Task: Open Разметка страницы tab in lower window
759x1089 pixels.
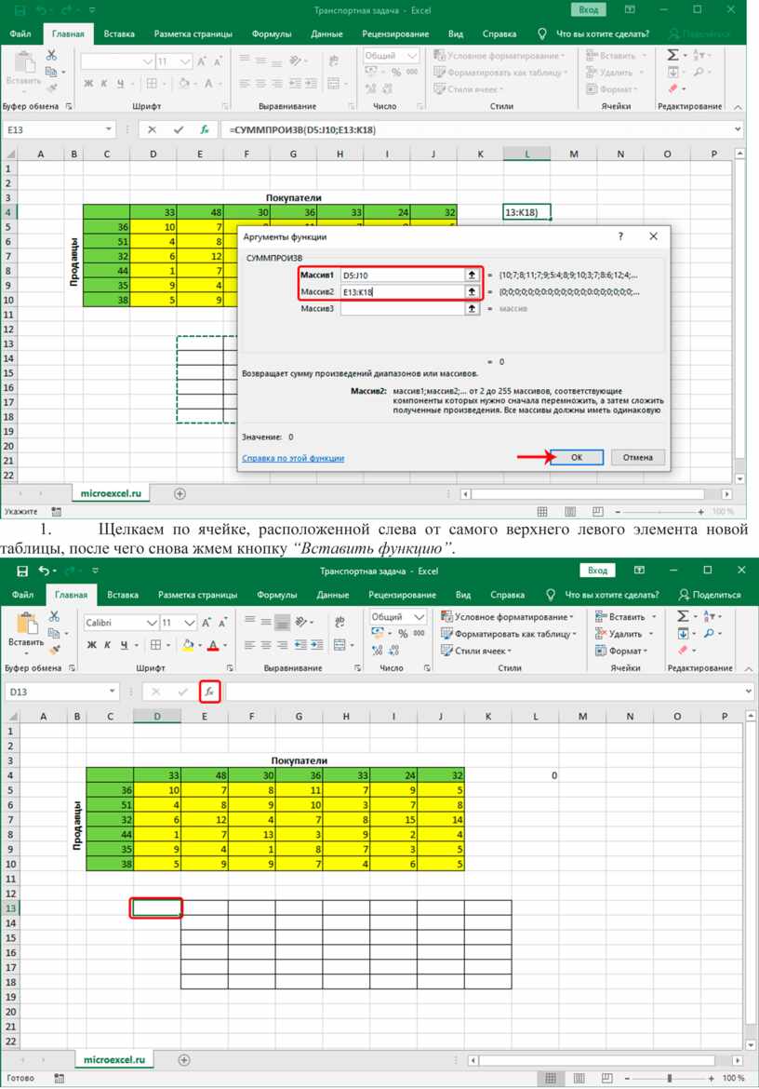Action: click(198, 595)
